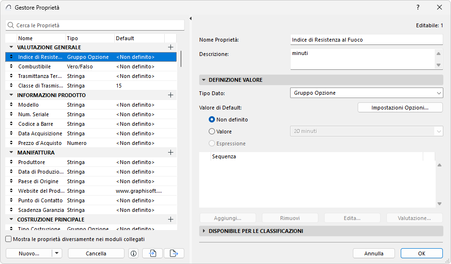Select the Non definito radio button
451x264 pixels.
tap(212, 119)
